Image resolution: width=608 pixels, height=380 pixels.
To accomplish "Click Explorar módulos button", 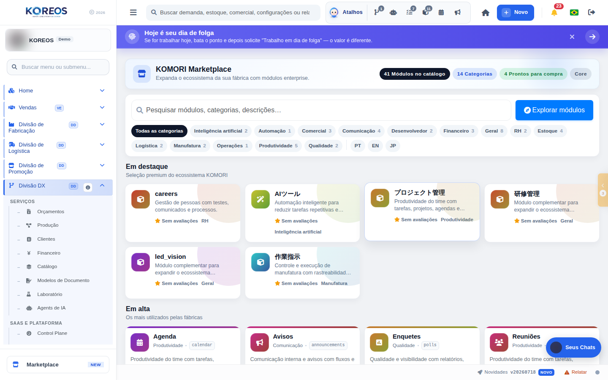I will coord(554,110).
